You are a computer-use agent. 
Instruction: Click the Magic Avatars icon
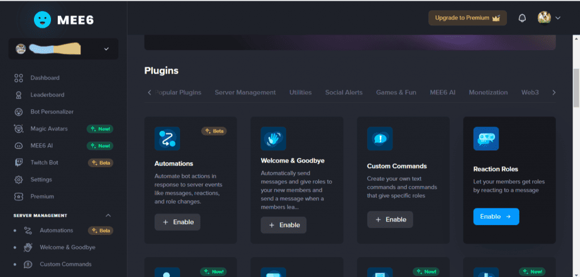19,129
